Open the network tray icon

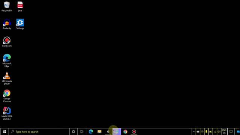[x=215, y=132]
